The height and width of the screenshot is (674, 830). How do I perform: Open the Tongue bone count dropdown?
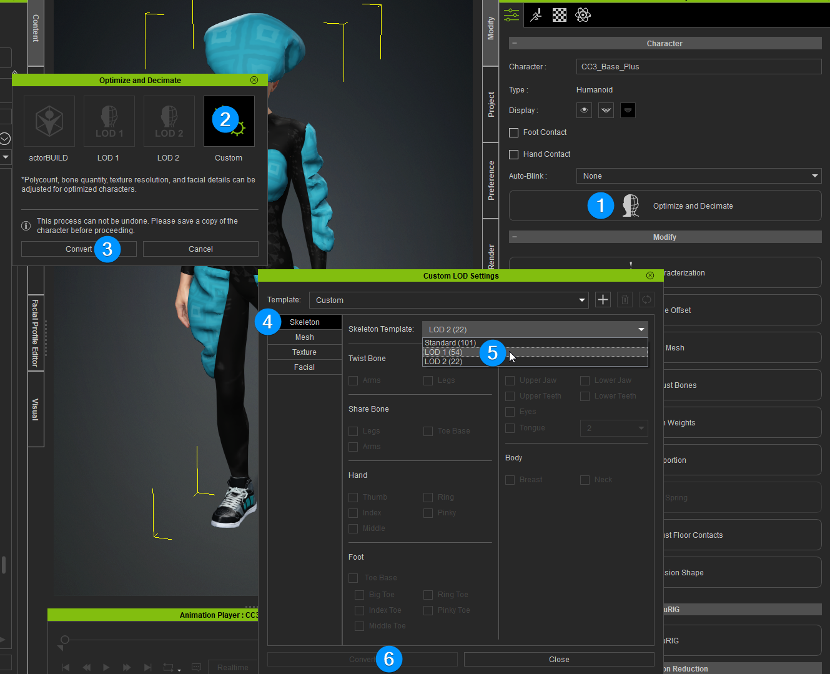point(614,428)
